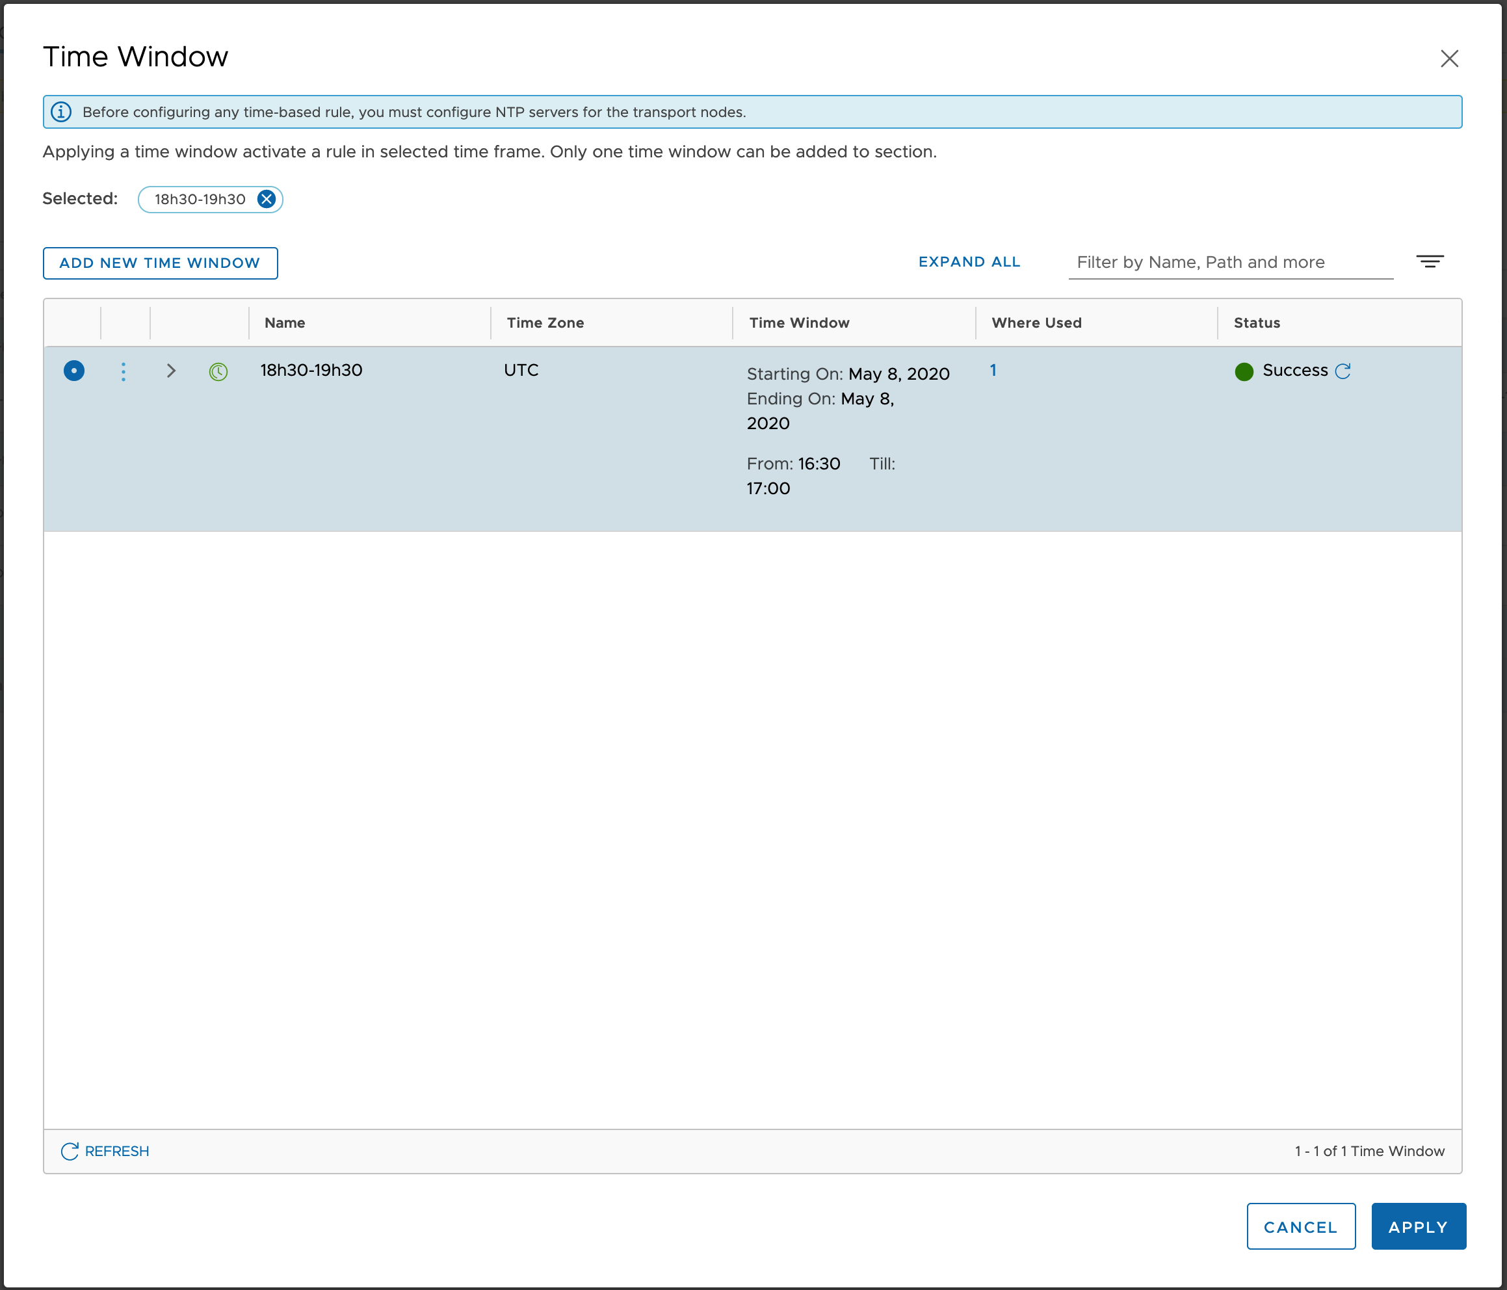This screenshot has width=1507, height=1290.
Task: Focus the Filter by Name field
Action: [1229, 263]
